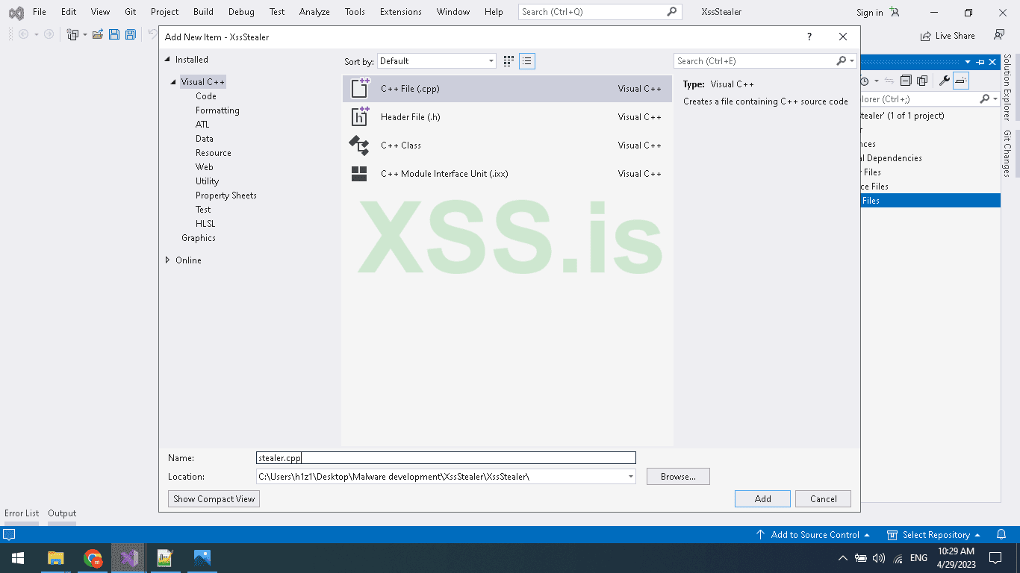Click the Browse... button
This screenshot has width=1020, height=573.
click(x=678, y=477)
